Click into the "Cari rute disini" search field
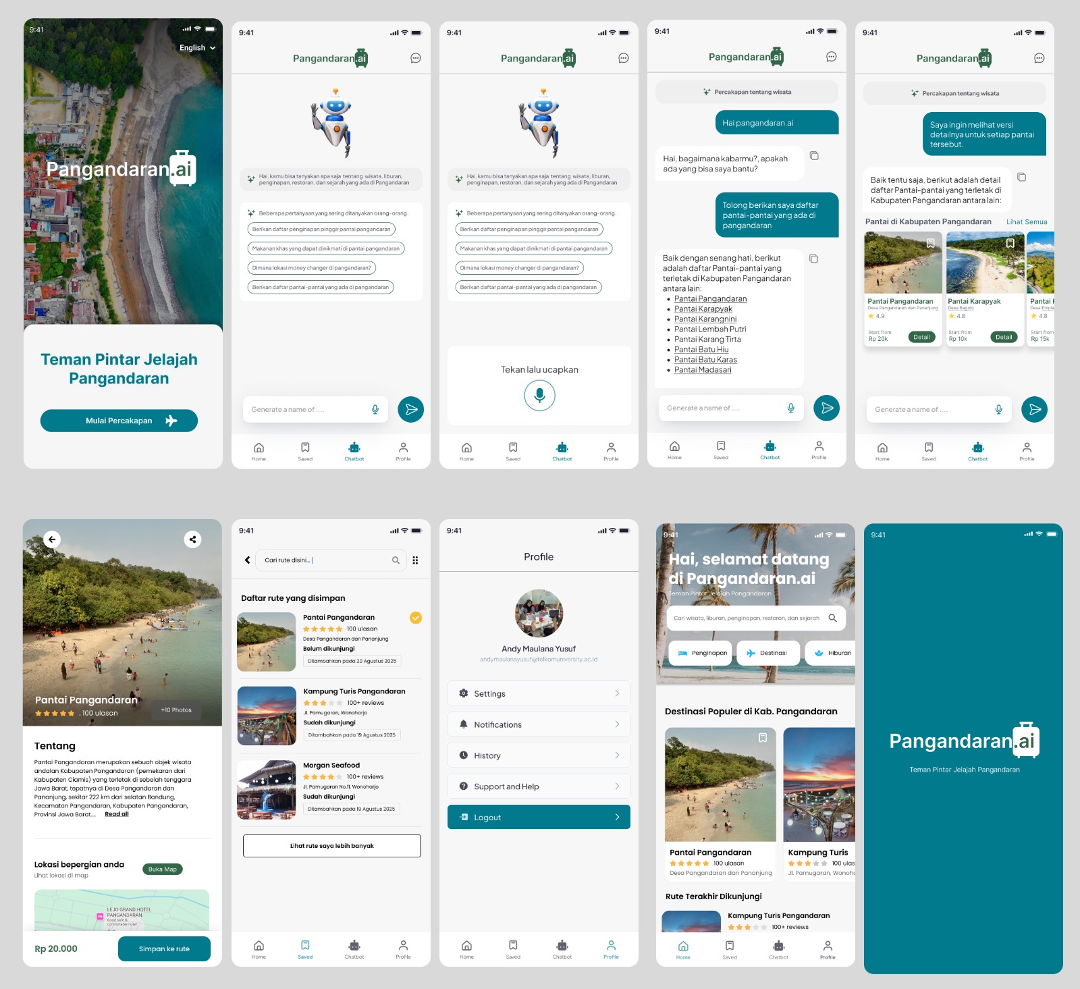This screenshot has height=989, width=1080. coord(331,560)
